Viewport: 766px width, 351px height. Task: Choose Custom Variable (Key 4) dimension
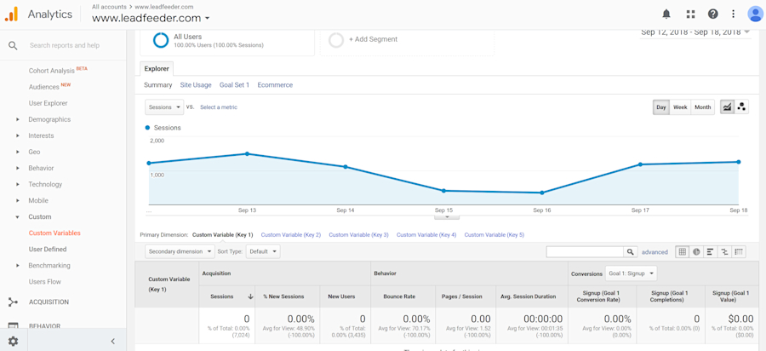426,235
